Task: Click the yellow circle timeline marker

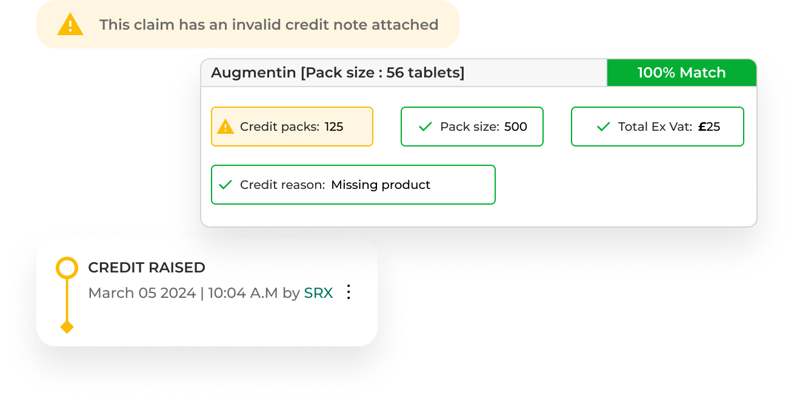Action: click(x=67, y=268)
